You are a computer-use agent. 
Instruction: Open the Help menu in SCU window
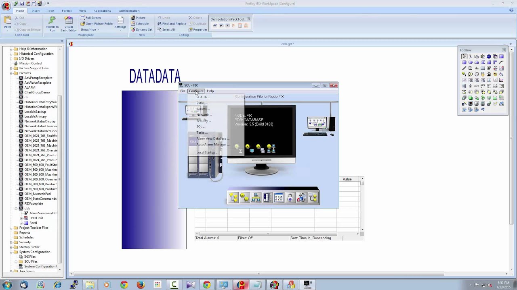[x=210, y=91]
